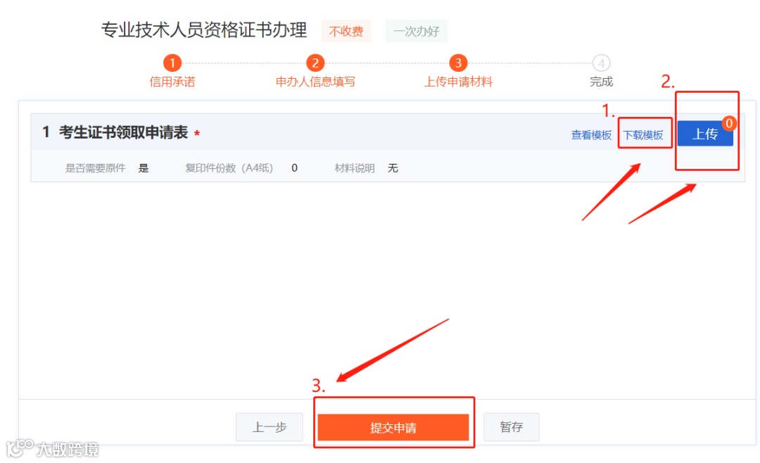Click the 申办人信息填写 step label

click(315, 82)
